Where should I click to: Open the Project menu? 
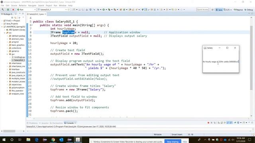49,6
